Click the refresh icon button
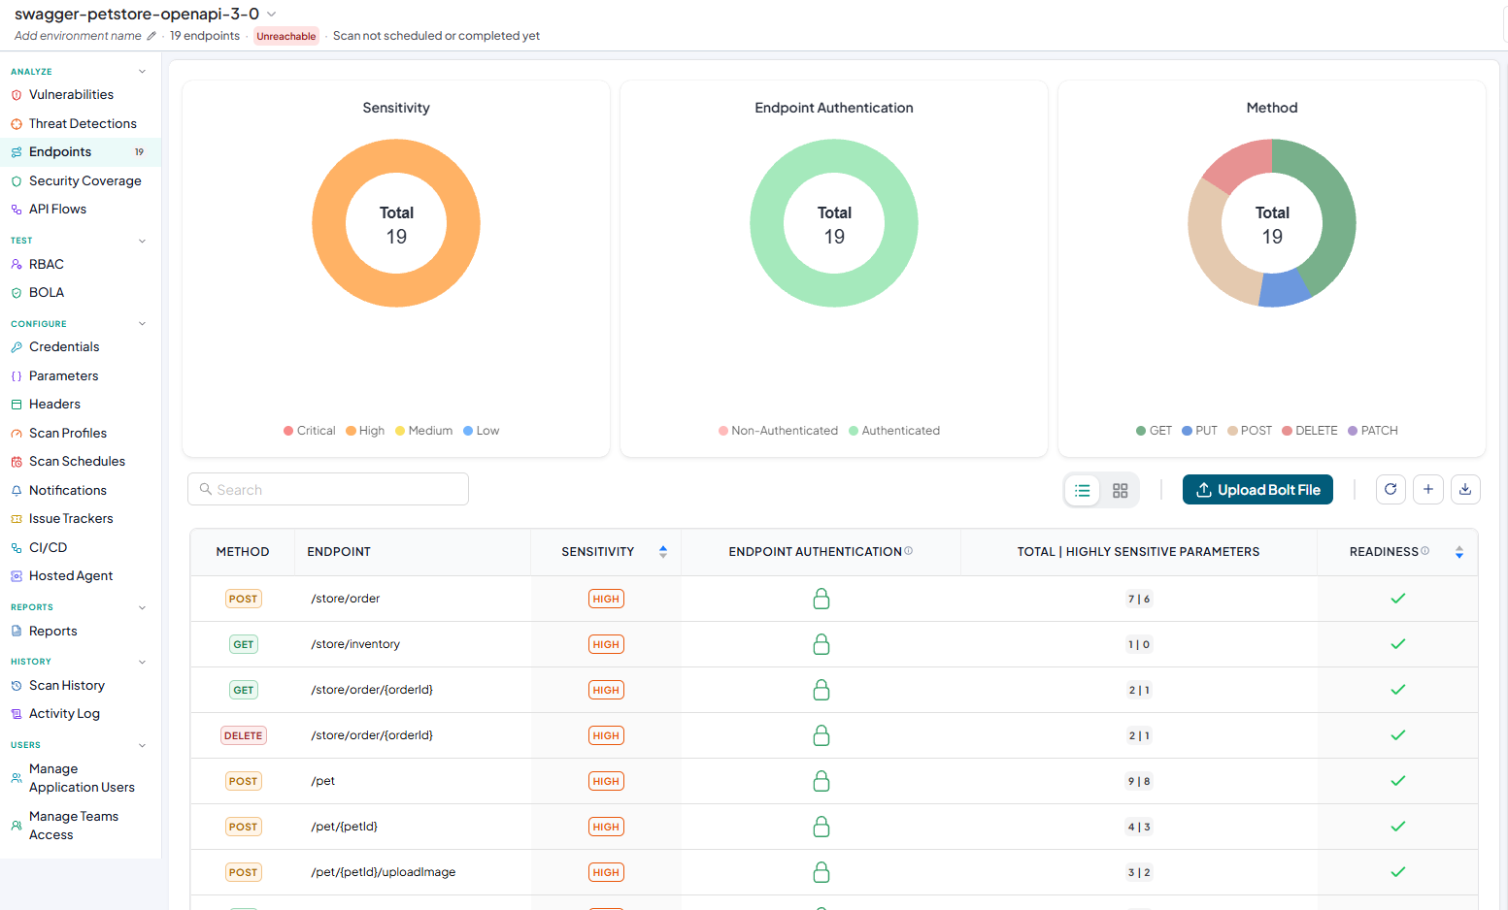This screenshot has height=910, width=1508. [1391, 490]
